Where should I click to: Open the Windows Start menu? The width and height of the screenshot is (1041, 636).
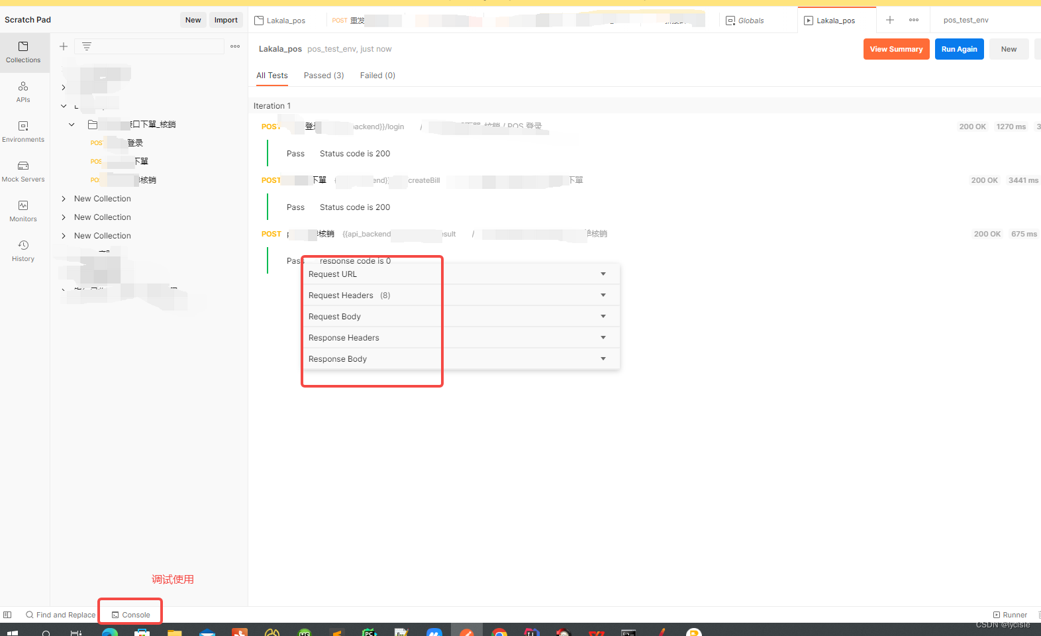[12, 633]
